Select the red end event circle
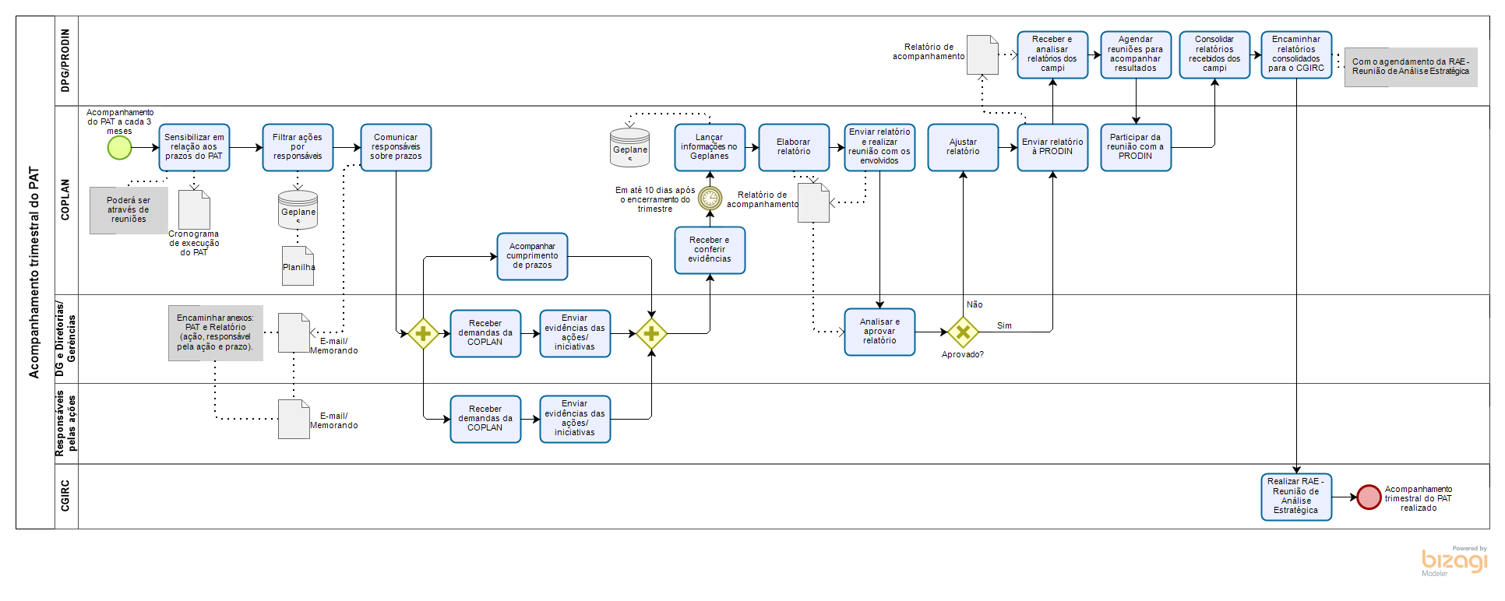The height and width of the screenshot is (601, 1505). pyautogui.click(x=1369, y=497)
